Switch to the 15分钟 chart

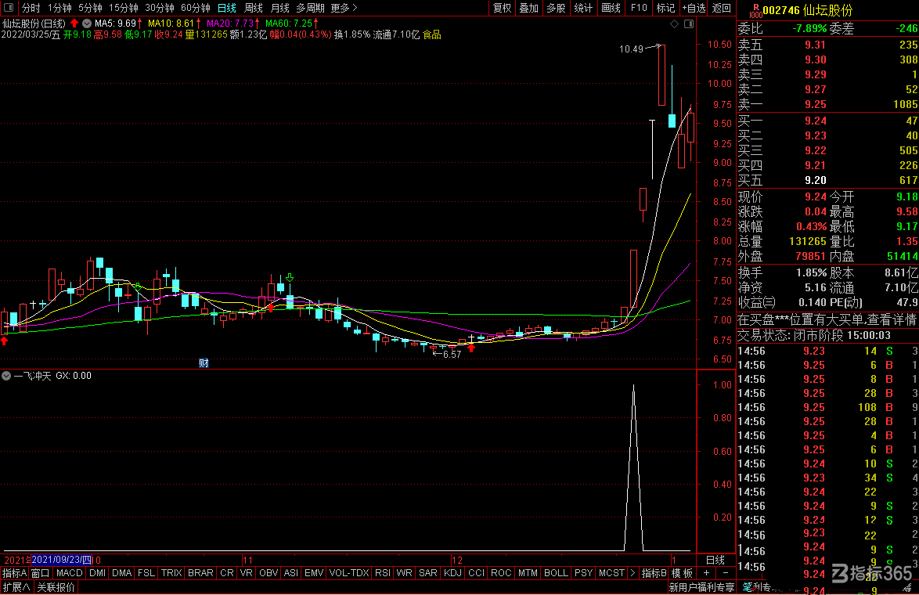[x=124, y=8]
